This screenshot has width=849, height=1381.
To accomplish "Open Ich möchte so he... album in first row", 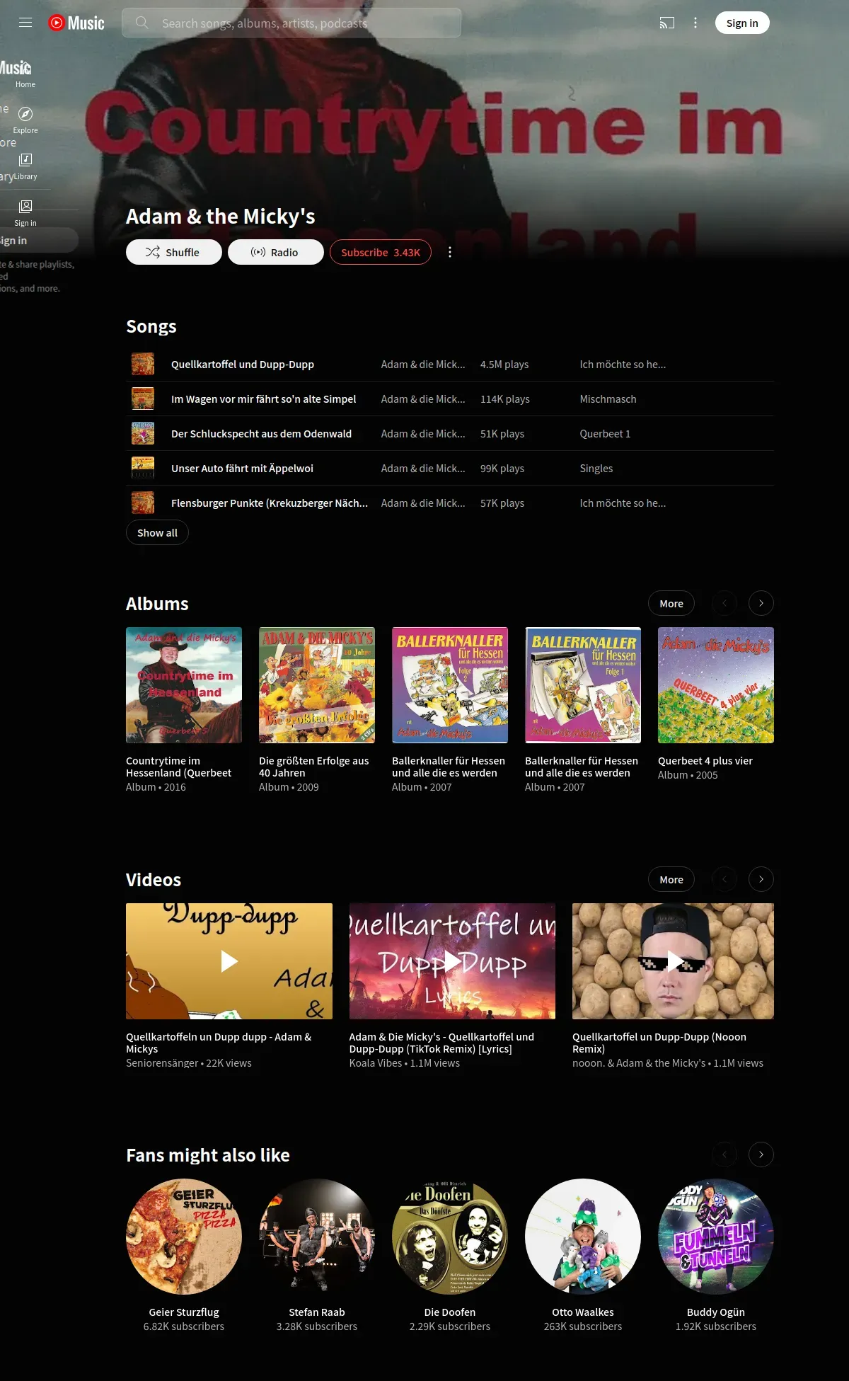I will click(623, 364).
